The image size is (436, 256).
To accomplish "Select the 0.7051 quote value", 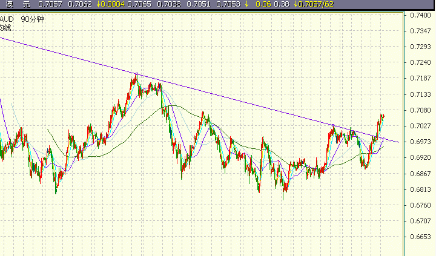I will [x=199, y=4].
